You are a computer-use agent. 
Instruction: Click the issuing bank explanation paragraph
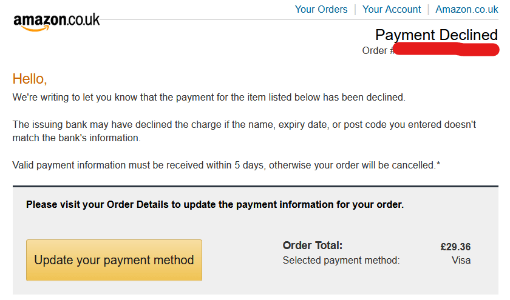coord(244,124)
